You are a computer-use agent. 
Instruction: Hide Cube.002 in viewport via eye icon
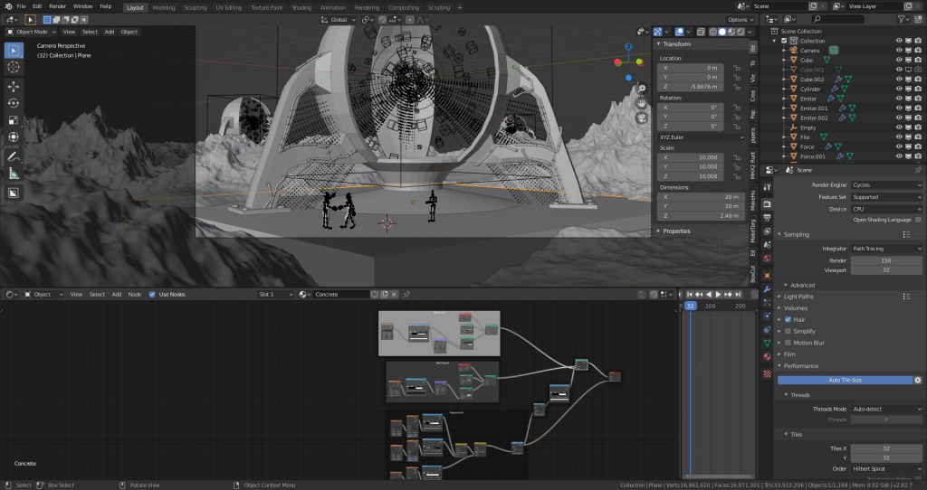(x=899, y=80)
